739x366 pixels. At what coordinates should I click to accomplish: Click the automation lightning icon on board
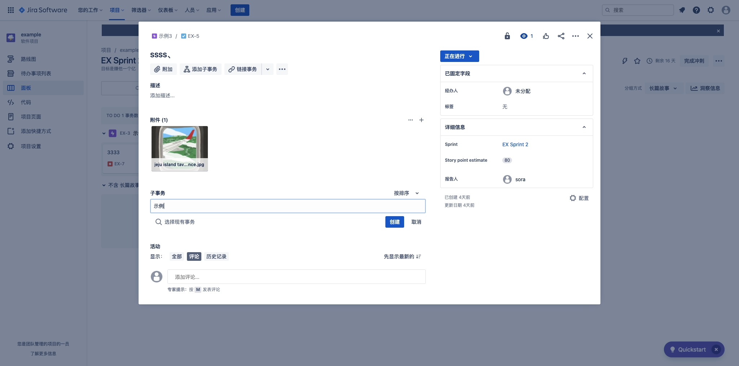[625, 61]
